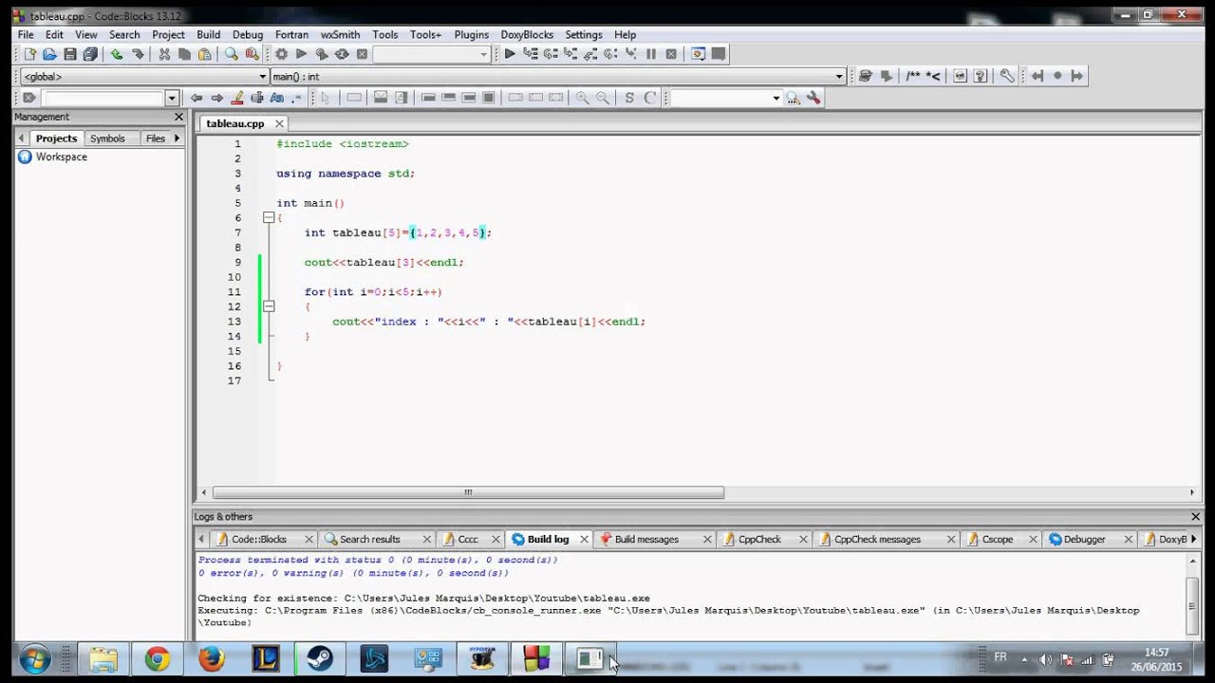Switch to the CppCheck messages tab

tap(878, 539)
